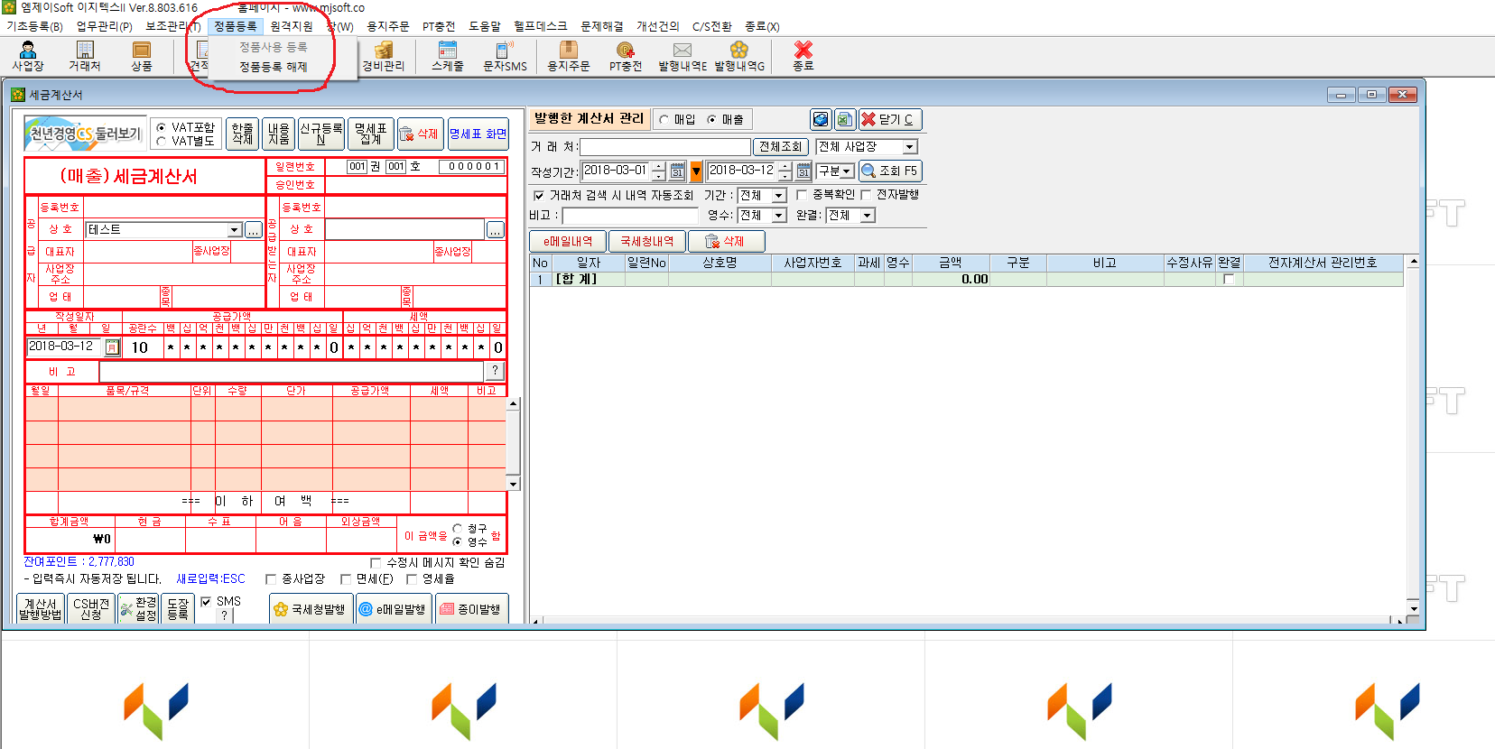Open the 용지주문 box icon in toolbar

click(568, 56)
